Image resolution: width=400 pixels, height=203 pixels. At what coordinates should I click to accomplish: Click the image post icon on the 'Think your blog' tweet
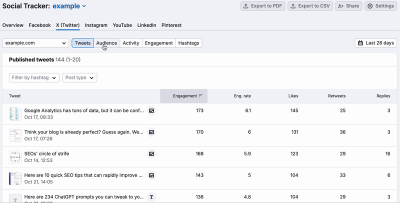pyautogui.click(x=151, y=132)
